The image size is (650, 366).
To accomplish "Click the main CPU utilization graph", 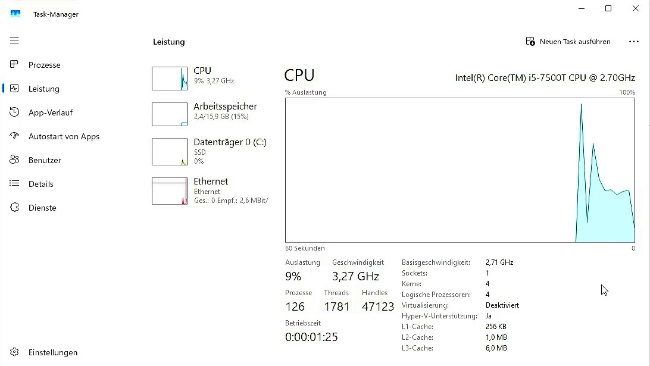I will (460, 170).
